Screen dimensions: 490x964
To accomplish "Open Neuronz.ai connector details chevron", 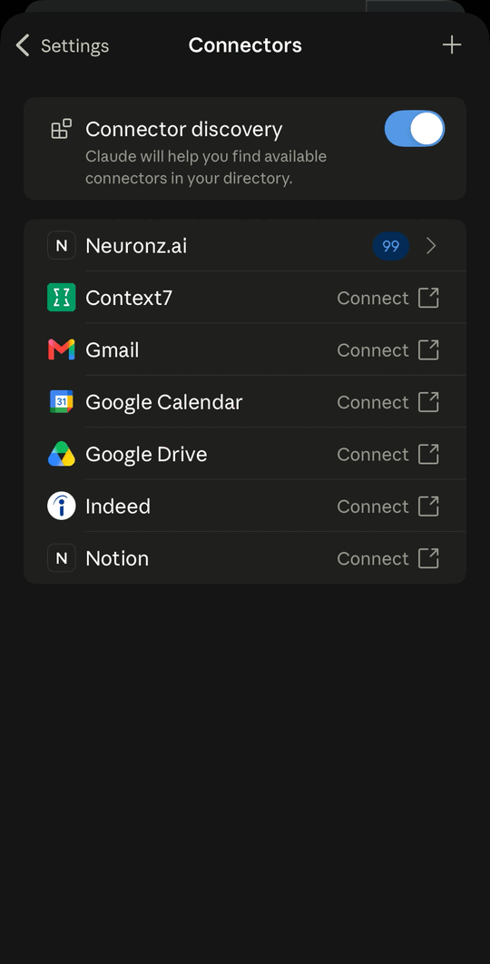I will coord(432,246).
